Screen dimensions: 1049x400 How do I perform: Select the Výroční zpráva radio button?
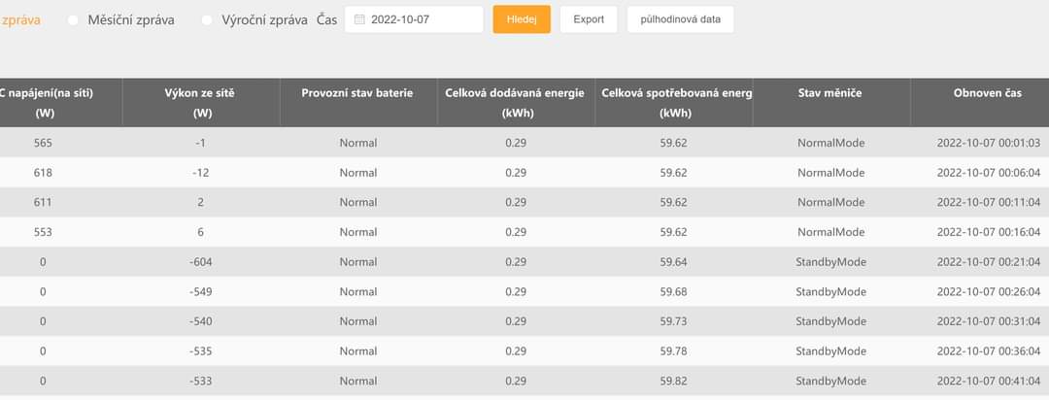[207, 20]
